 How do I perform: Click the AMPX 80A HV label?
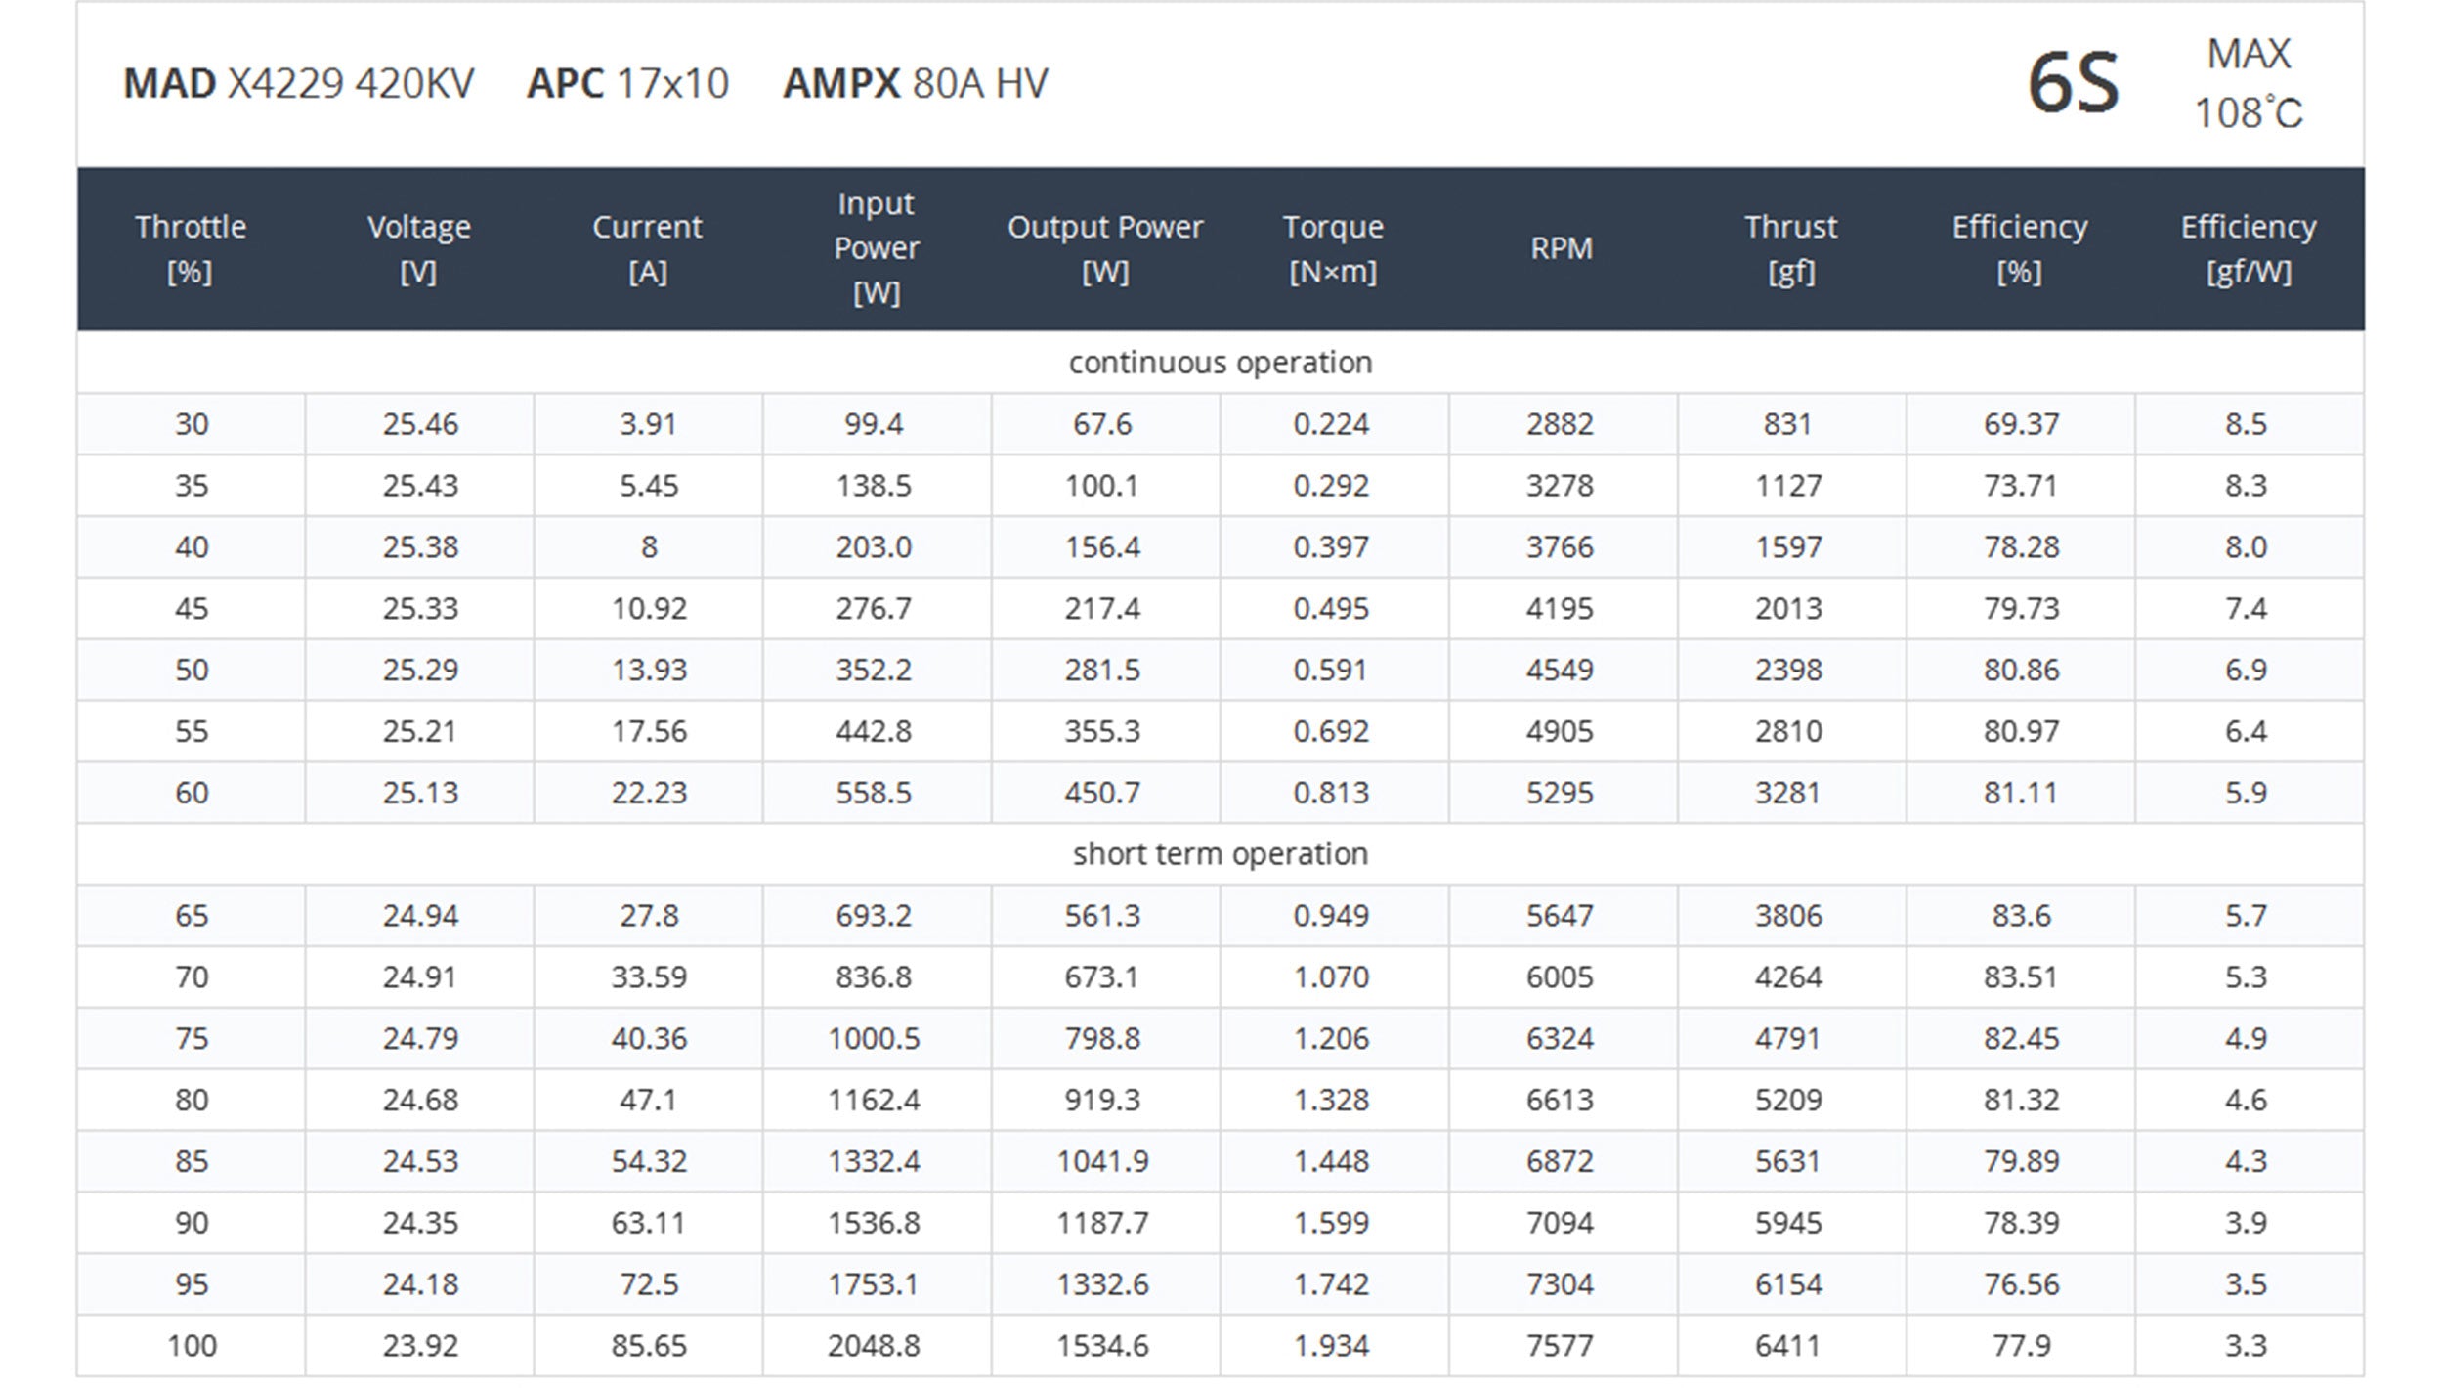tap(916, 84)
